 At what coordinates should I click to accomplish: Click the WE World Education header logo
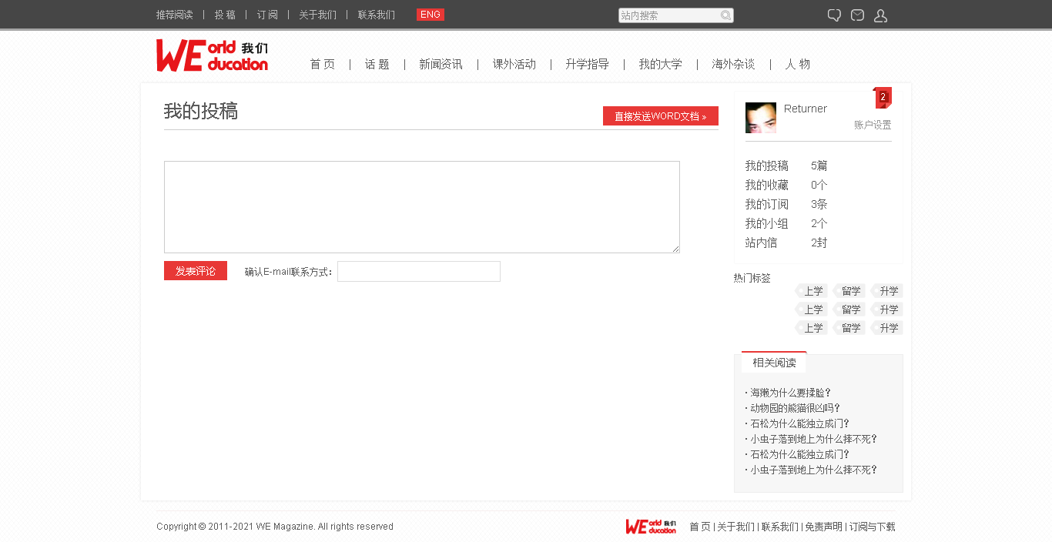point(212,56)
